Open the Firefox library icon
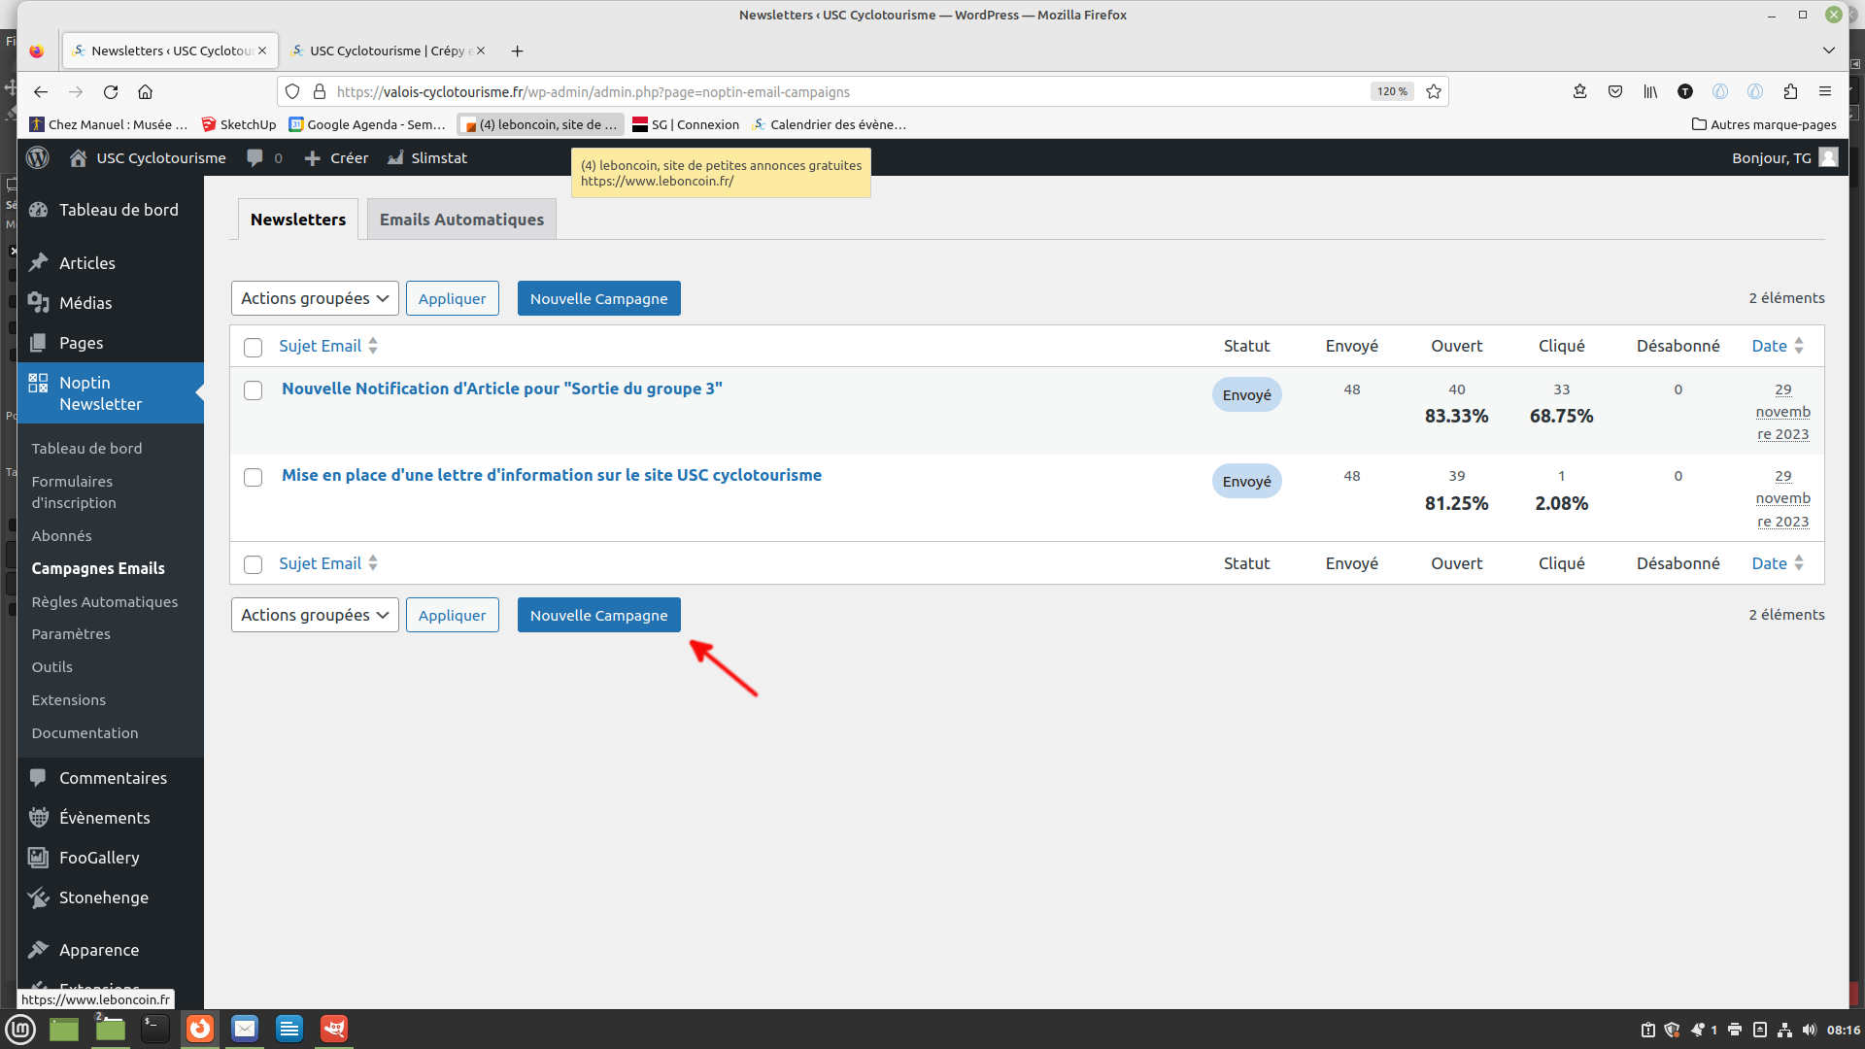1865x1049 pixels. pos(1650,91)
